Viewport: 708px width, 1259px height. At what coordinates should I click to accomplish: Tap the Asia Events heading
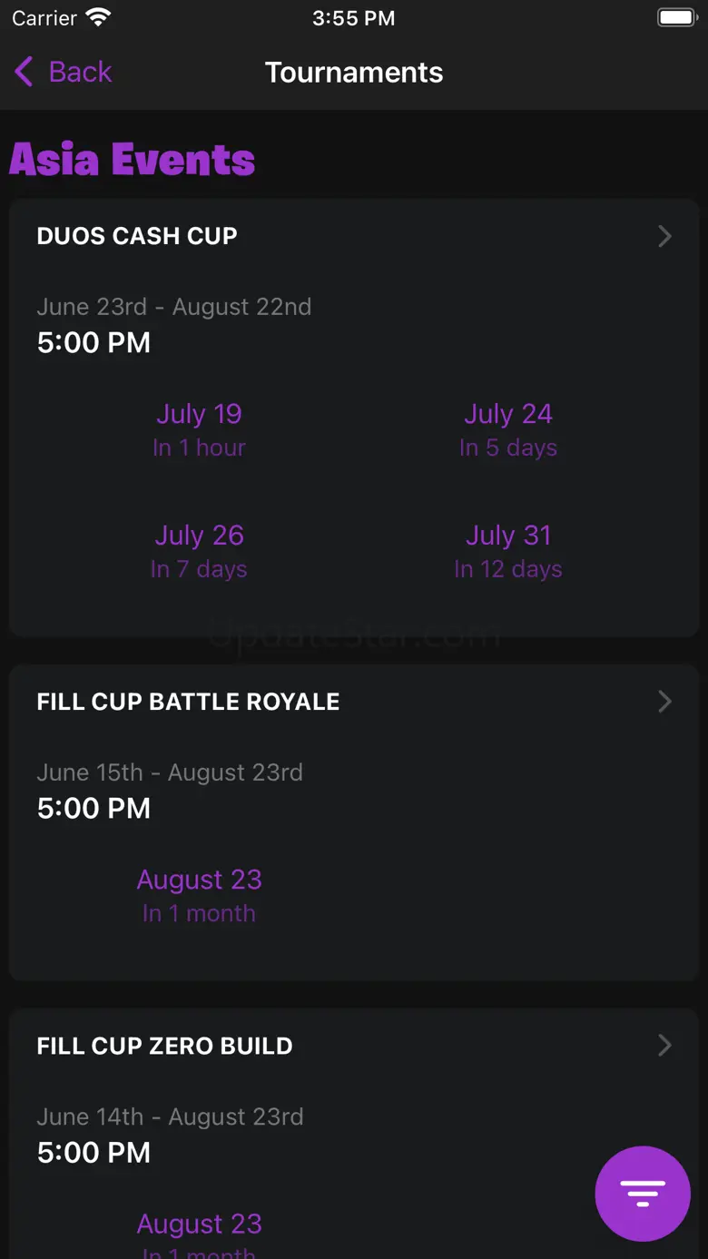(132, 160)
